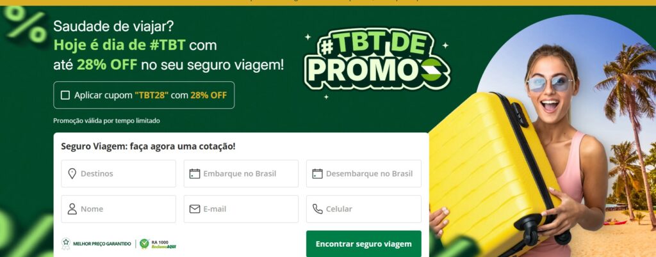Open the Desembarque no Brasil date picker
The image size is (656, 257).
coord(364,173)
